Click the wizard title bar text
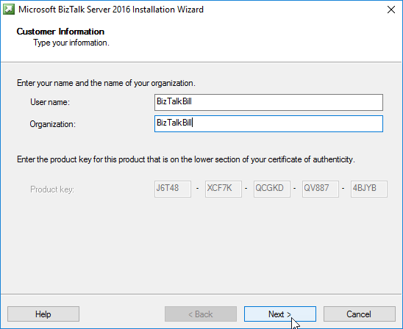The height and width of the screenshot is (329, 403). [111, 10]
